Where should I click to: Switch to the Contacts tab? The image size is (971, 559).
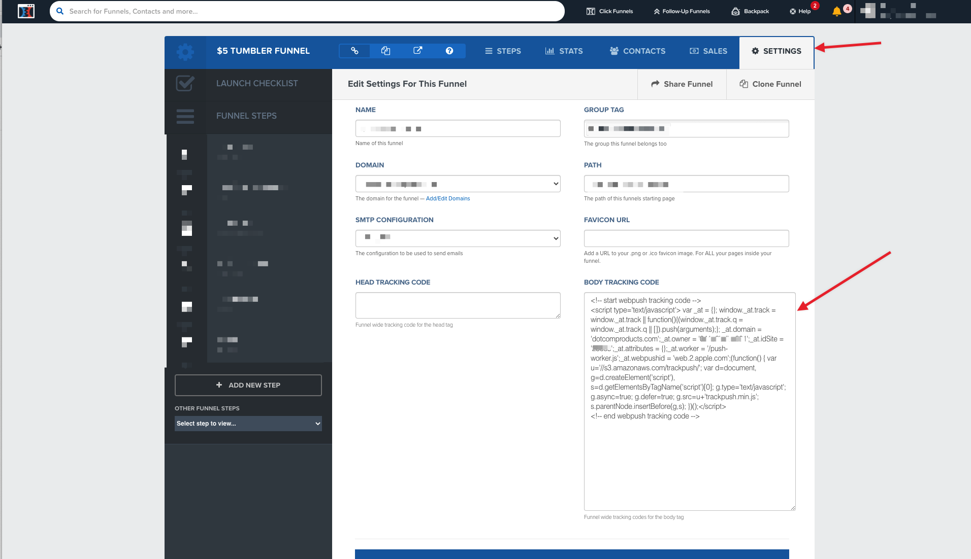(x=637, y=51)
